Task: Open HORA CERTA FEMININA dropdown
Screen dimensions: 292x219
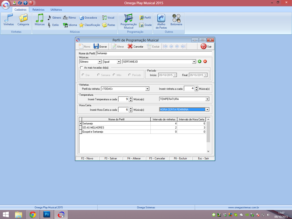Action: click(x=207, y=109)
